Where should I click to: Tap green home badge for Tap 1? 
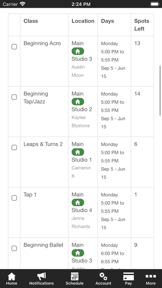(x=78, y=202)
